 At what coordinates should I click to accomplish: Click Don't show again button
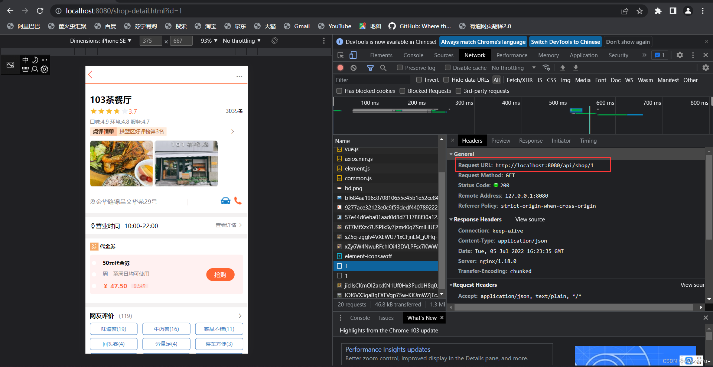click(628, 42)
